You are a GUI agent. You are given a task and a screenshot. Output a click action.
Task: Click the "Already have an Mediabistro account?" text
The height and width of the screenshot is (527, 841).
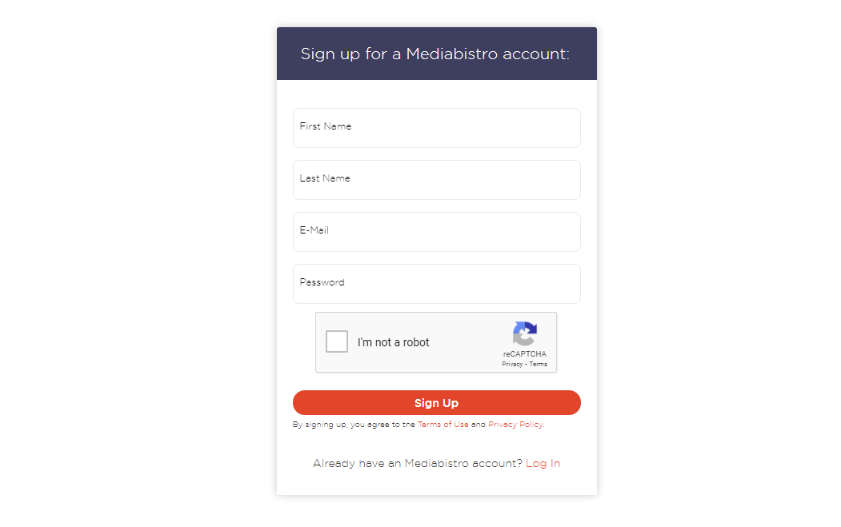coord(417,463)
